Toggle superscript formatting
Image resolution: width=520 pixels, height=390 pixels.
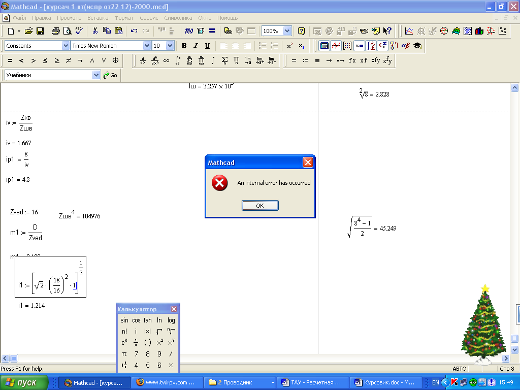coord(289,46)
